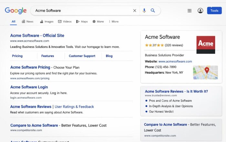
Task: Click the Customer Support sitelink
Action: pyautogui.click(x=82, y=56)
